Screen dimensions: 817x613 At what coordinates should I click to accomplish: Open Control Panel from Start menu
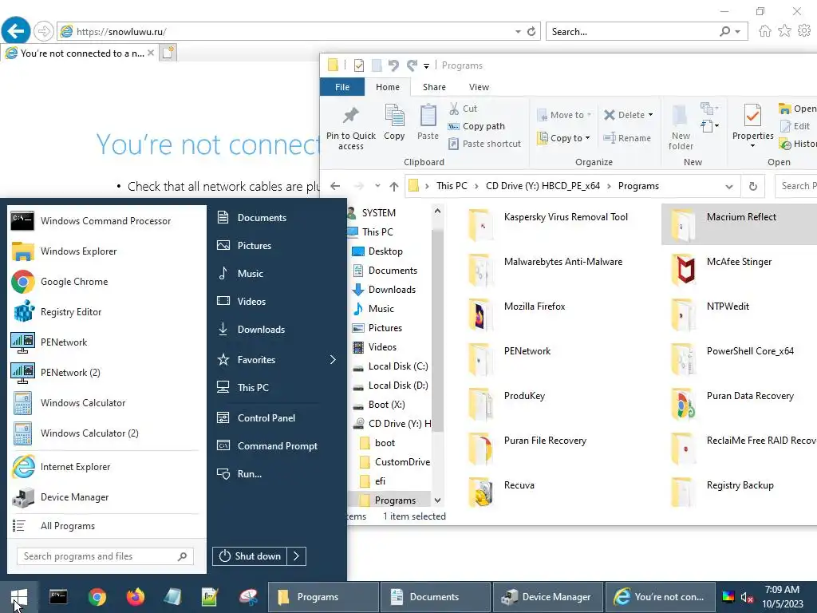tap(266, 418)
